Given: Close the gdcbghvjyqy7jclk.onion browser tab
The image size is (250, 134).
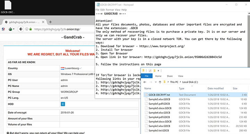Looking at the screenshot, I should 43,22.
